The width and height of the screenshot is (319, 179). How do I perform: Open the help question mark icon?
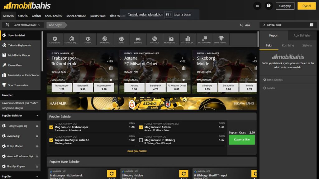269,6
